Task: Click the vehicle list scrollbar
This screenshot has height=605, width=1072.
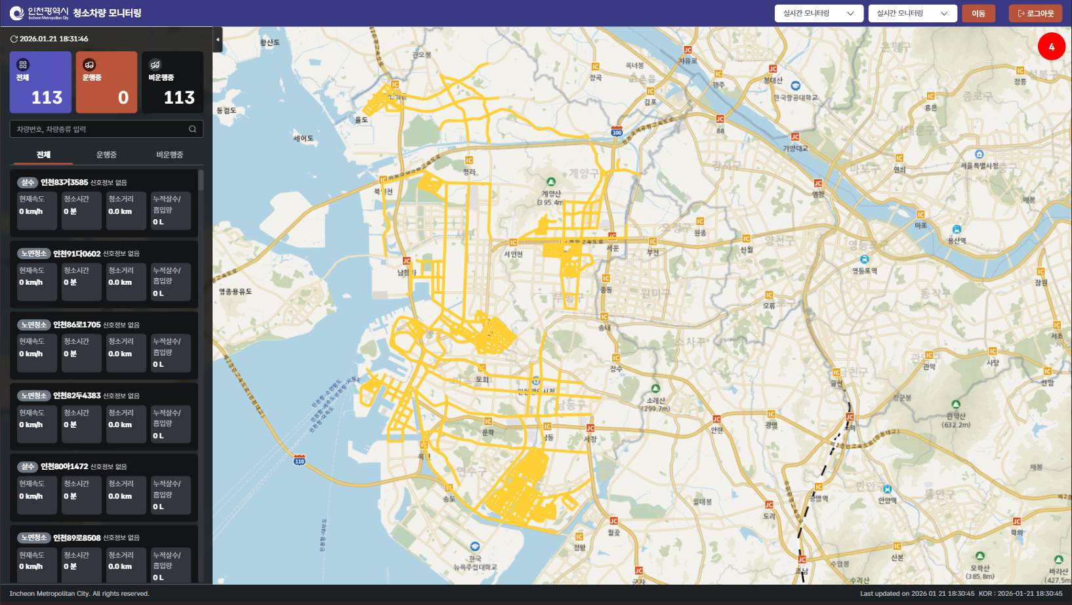Action: coord(201,180)
